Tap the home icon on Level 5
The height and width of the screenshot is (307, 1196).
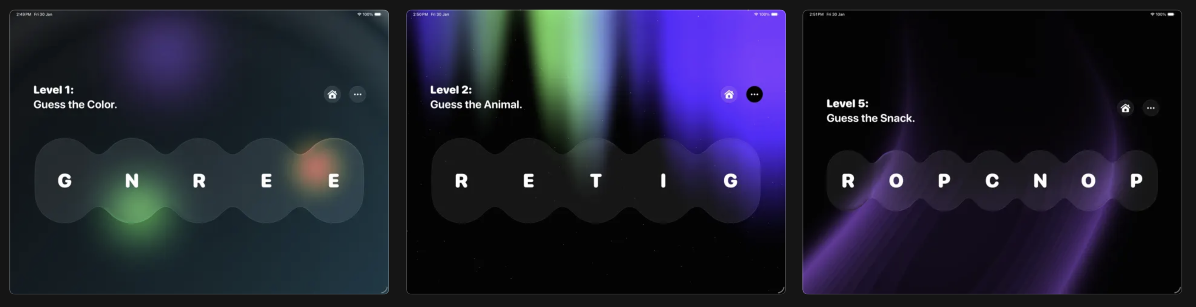point(1125,108)
